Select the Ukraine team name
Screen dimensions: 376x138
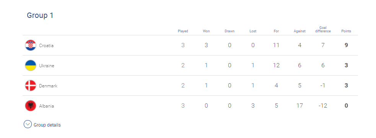pyautogui.click(x=47, y=66)
